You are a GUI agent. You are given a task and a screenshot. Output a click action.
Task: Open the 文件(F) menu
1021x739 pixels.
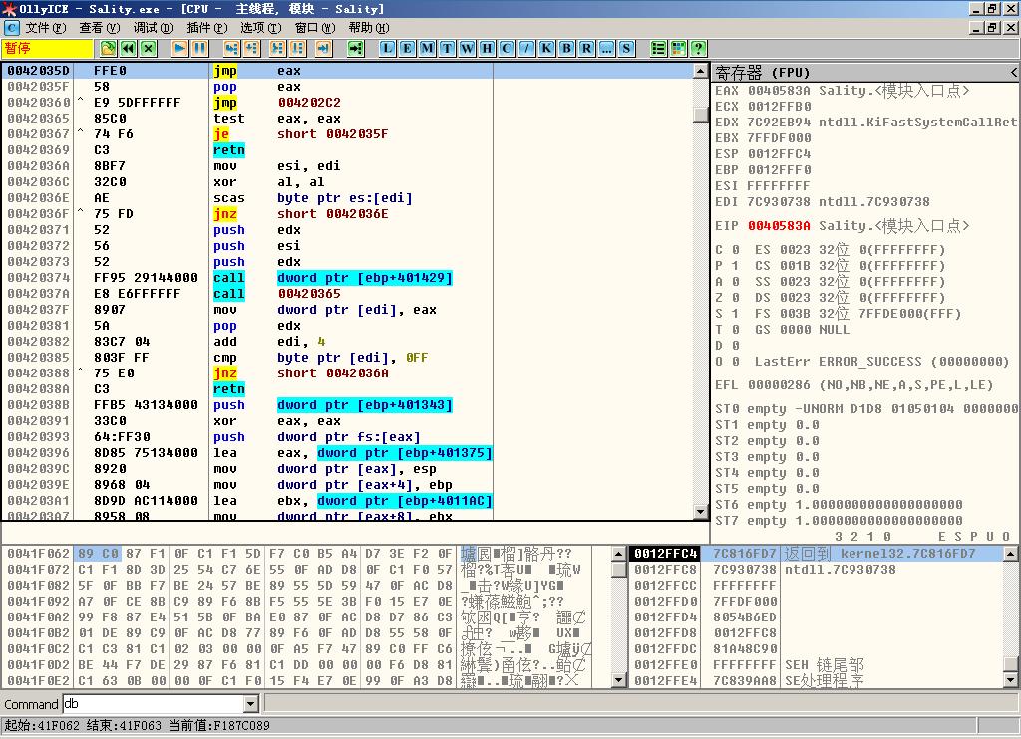coord(46,28)
